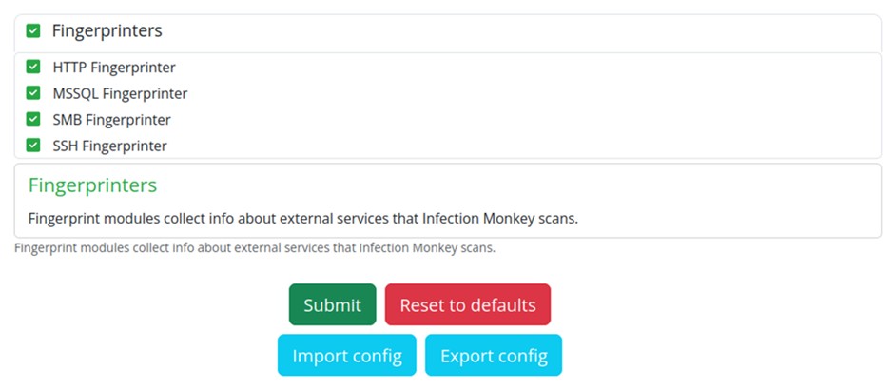Uncheck the SSH Fingerprinter checkbox
894x390 pixels.
(x=33, y=146)
